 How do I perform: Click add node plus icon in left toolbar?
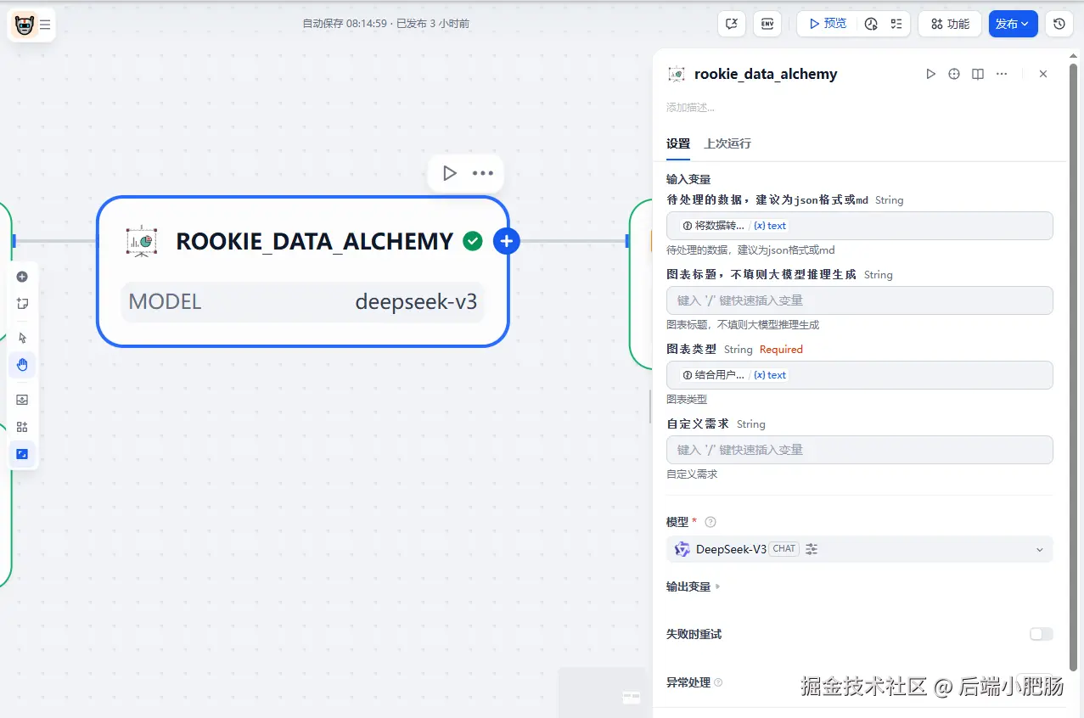click(22, 277)
